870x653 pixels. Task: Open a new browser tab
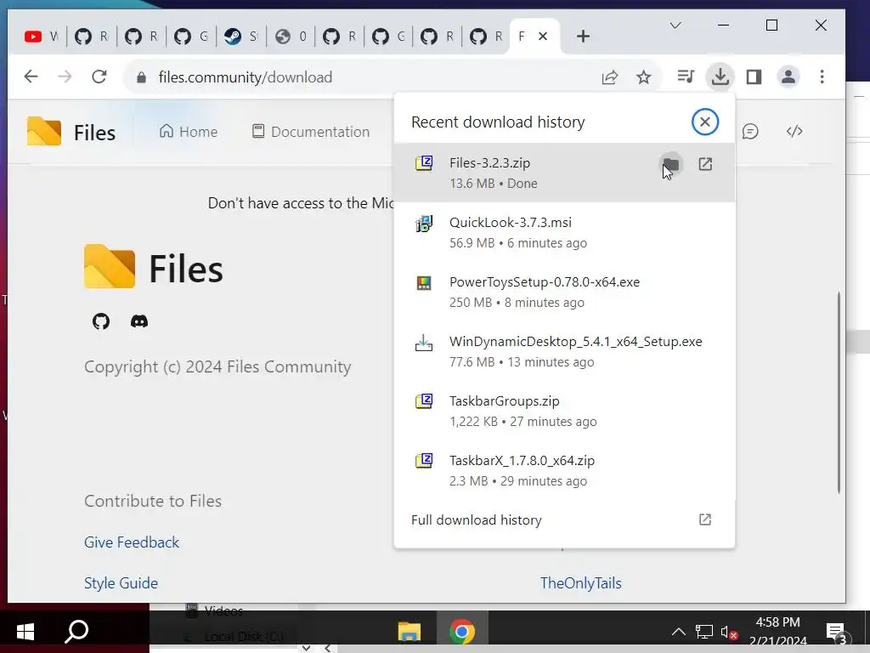pos(583,37)
